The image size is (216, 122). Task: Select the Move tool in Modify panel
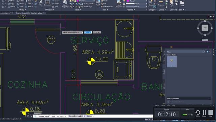(x=11, y=1)
